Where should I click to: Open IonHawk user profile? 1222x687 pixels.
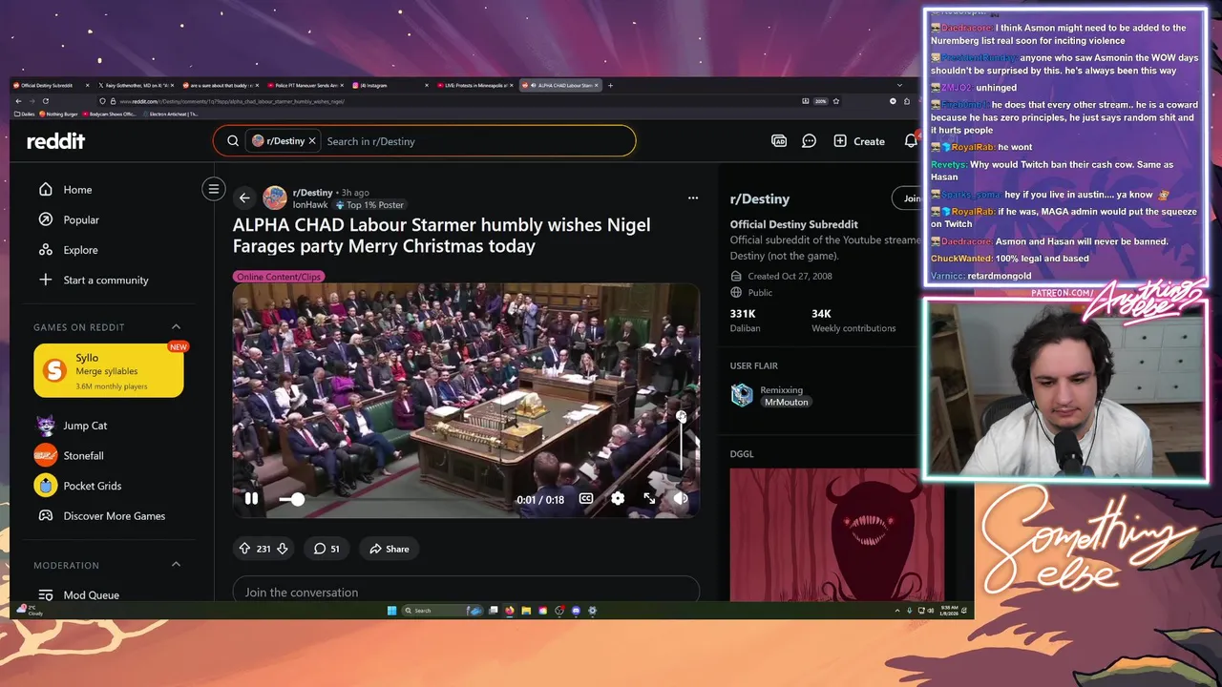[x=310, y=205]
